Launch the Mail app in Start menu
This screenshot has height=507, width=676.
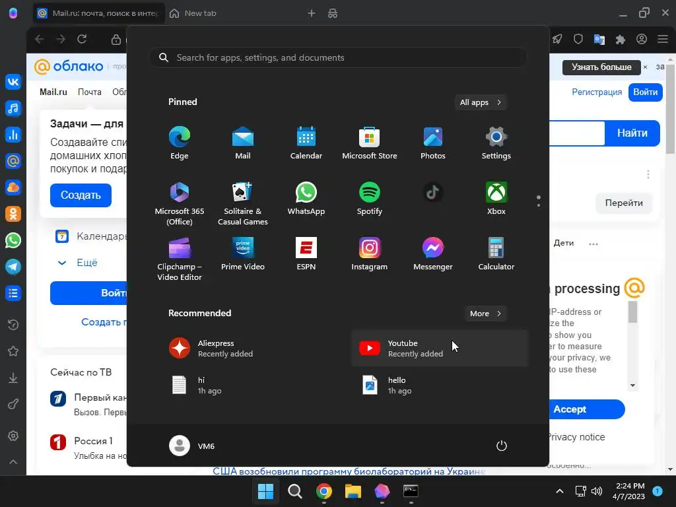[243, 143]
